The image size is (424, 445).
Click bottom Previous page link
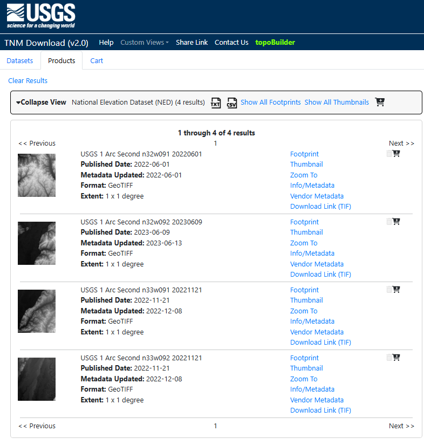point(37,426)
